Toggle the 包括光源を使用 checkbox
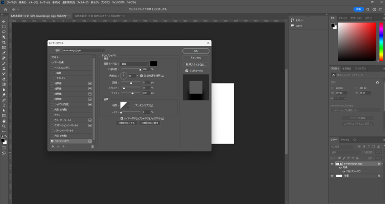This screenshot has width=385, height=204. [141, 76]
